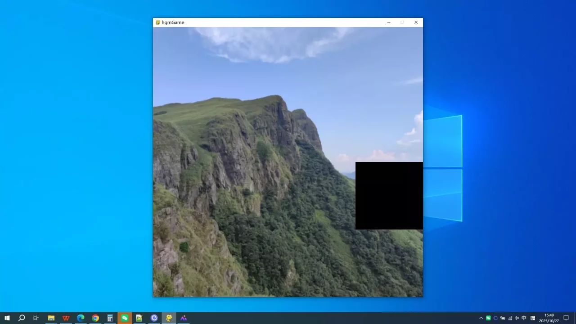The image size is (576, 324).
Task: Toggle the 中 input language indicator
Action: point(524,318)
